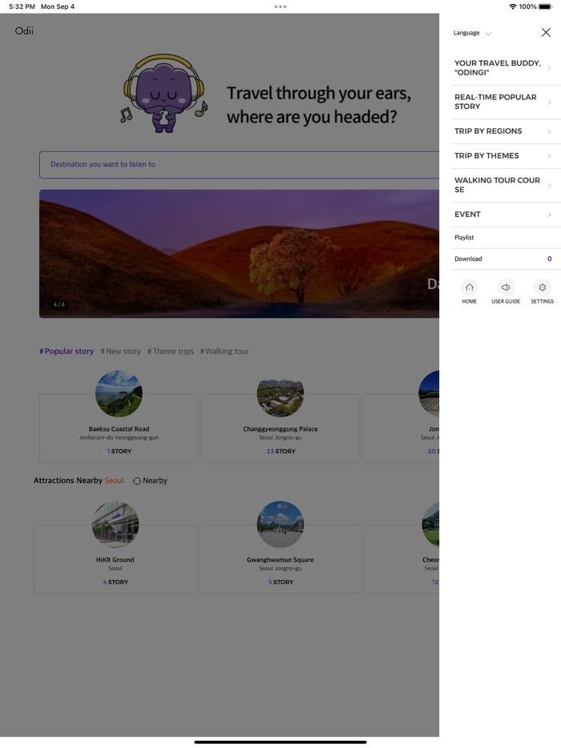Open the Playlist entry
This screenshot has height=748, width=561.
pyautogui.click(x=506, y=238)
